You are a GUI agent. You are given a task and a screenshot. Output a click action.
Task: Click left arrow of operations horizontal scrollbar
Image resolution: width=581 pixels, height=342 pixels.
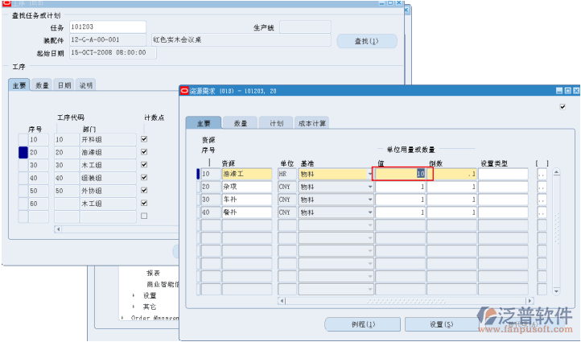(x=57, y=229)
